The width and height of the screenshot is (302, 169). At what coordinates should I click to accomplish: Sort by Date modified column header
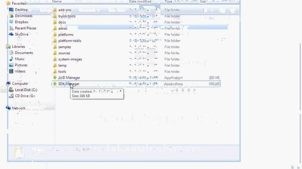(140, 1)
